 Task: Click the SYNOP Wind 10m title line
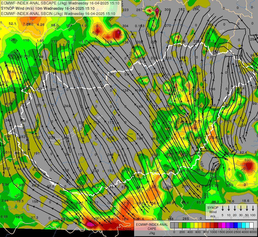(x=48, y=8)
